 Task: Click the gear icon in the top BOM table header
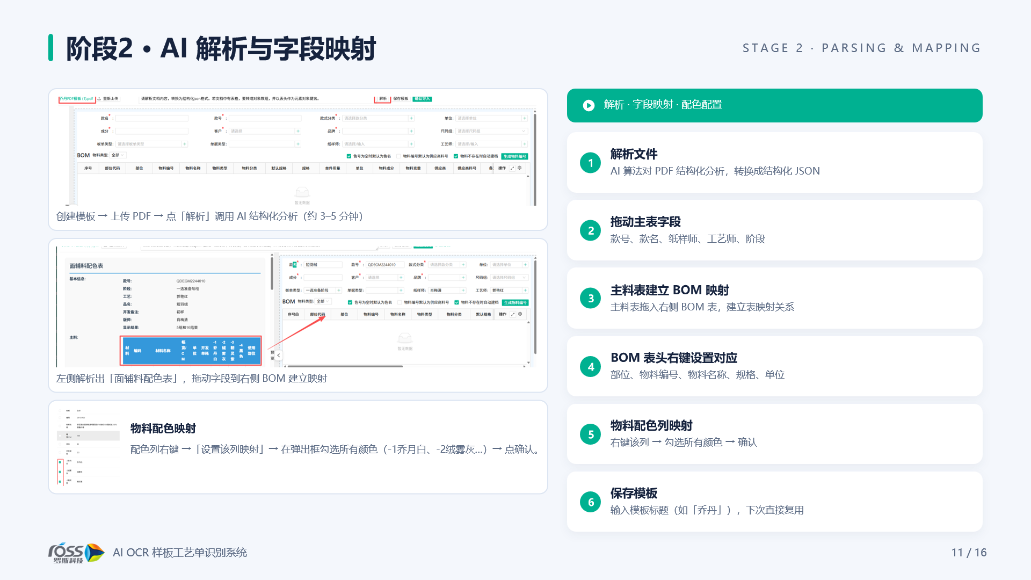click(x=519, y=168)
